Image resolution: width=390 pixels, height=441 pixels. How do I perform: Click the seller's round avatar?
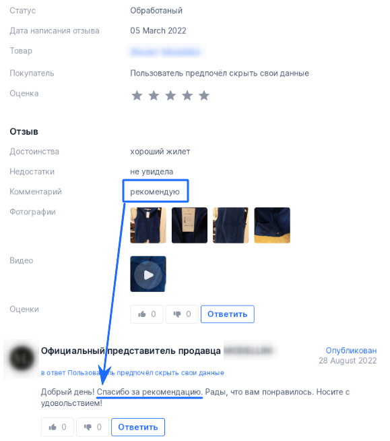pyautogui.click(x=22, y=358)
